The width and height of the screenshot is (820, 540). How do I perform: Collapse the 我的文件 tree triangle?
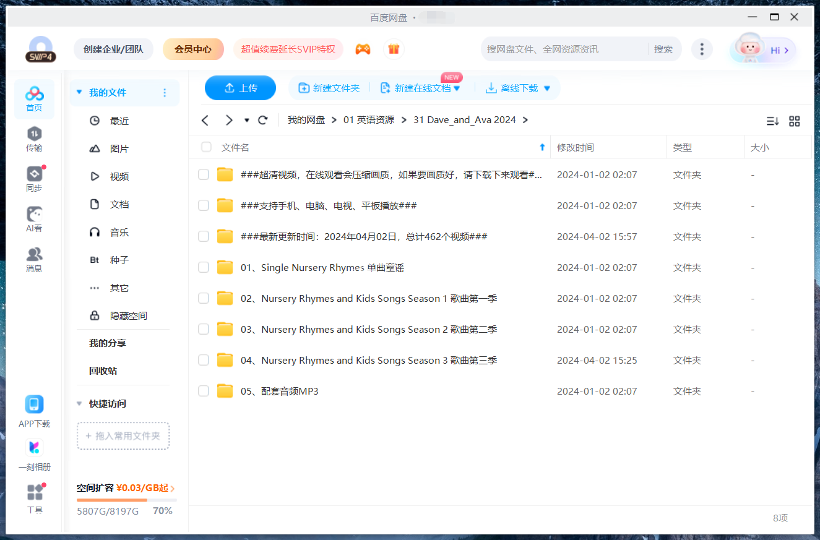point(79,93)
